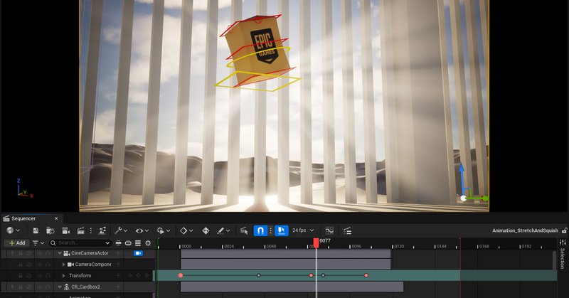Click the track Search field

(x=80, y=243)
